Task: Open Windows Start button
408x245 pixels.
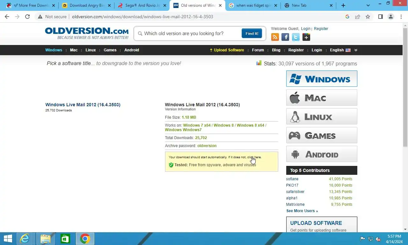Action: click(8, 239)
